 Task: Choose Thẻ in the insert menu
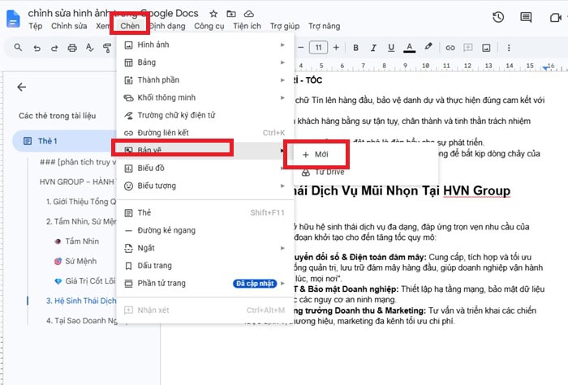click(x=204, y=212)
